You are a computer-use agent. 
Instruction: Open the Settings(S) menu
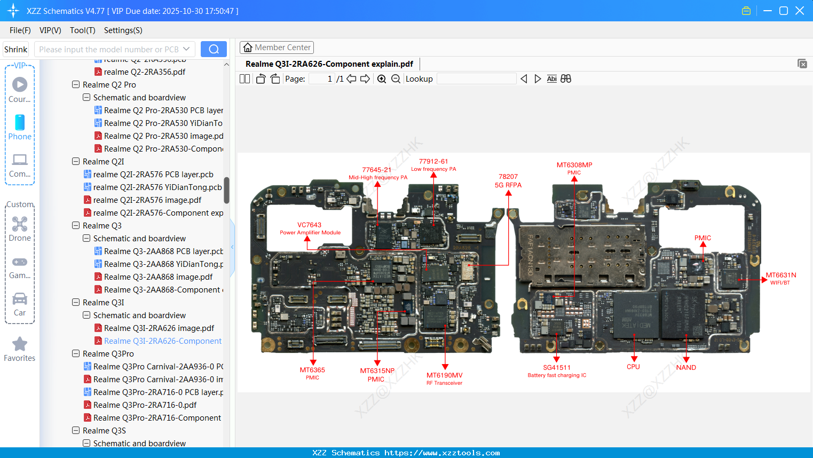123,30
